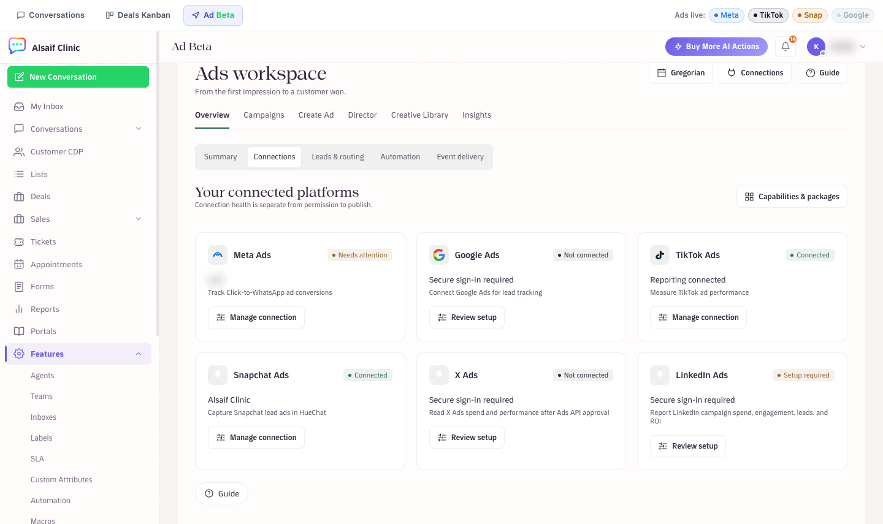Go to Lists in sidebar

78,175
